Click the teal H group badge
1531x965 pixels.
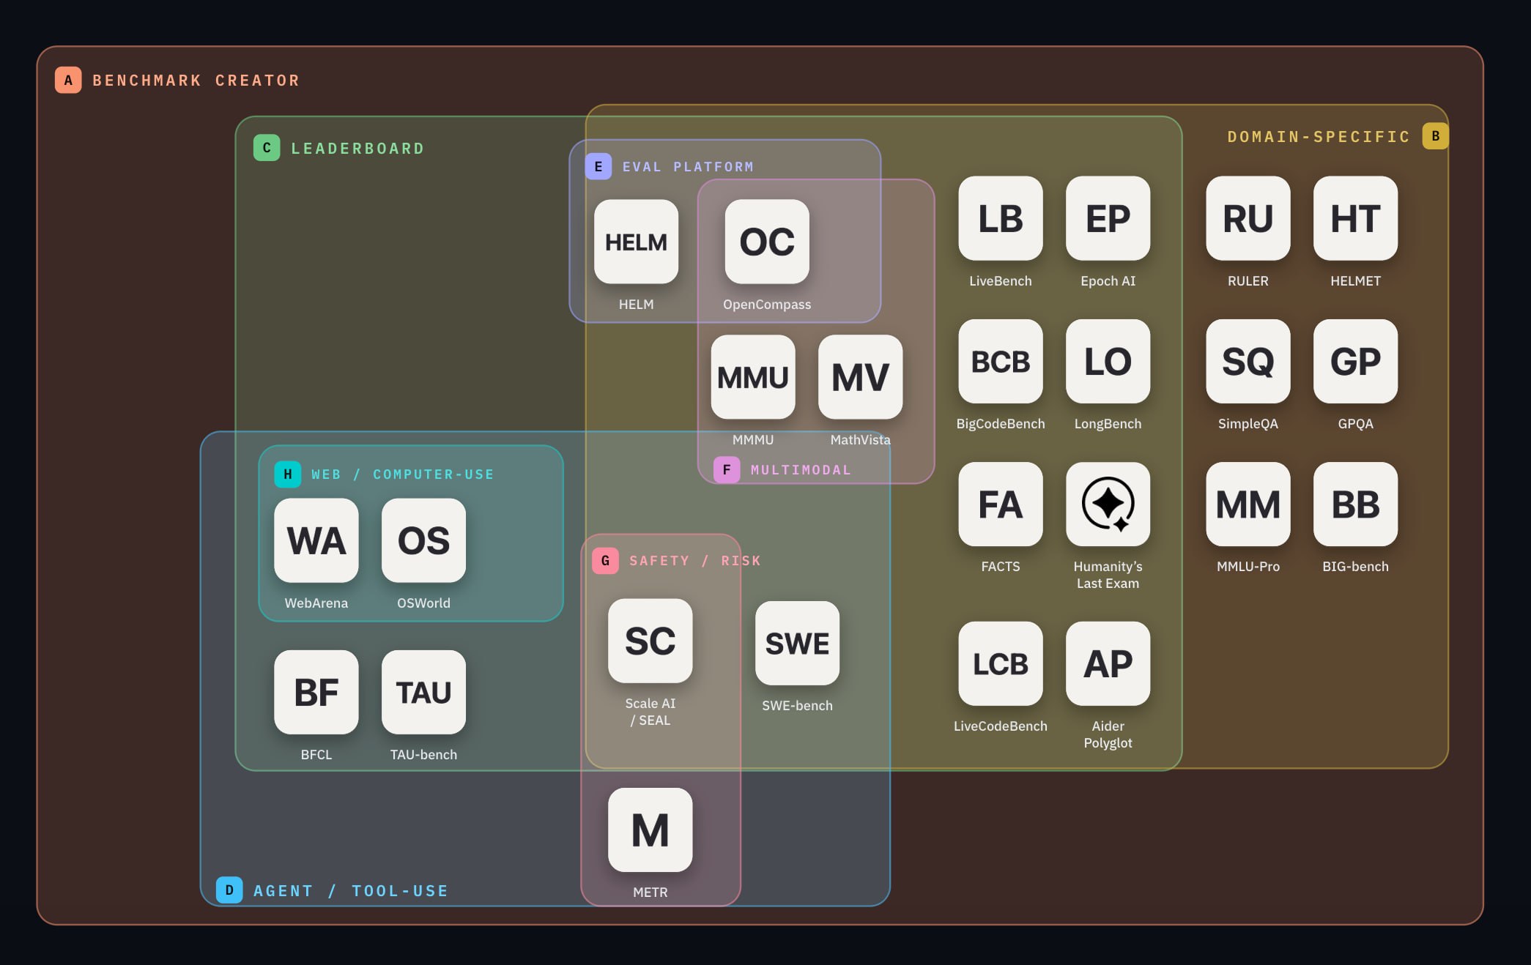[x=288, y=474]
